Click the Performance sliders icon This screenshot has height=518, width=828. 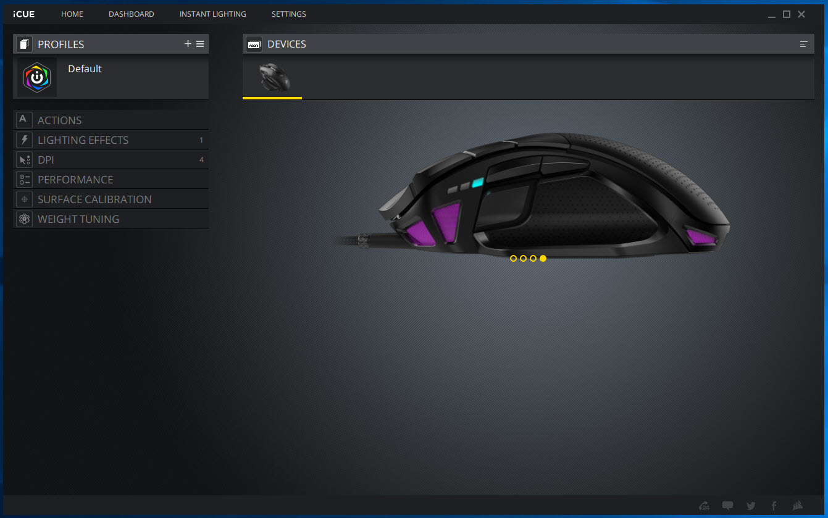tap(24, 179)
